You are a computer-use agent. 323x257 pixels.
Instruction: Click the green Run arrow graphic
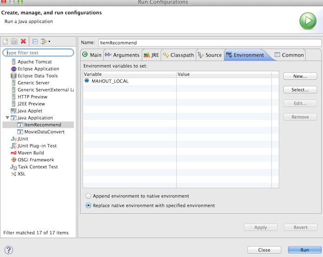[x=308, y=21]
